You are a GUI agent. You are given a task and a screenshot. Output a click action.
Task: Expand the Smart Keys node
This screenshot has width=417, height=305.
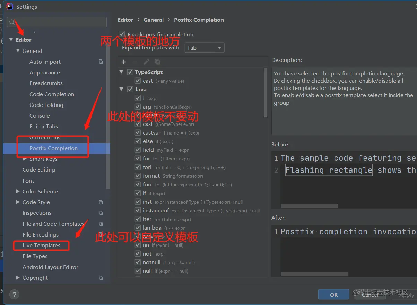tap(25, 159)
